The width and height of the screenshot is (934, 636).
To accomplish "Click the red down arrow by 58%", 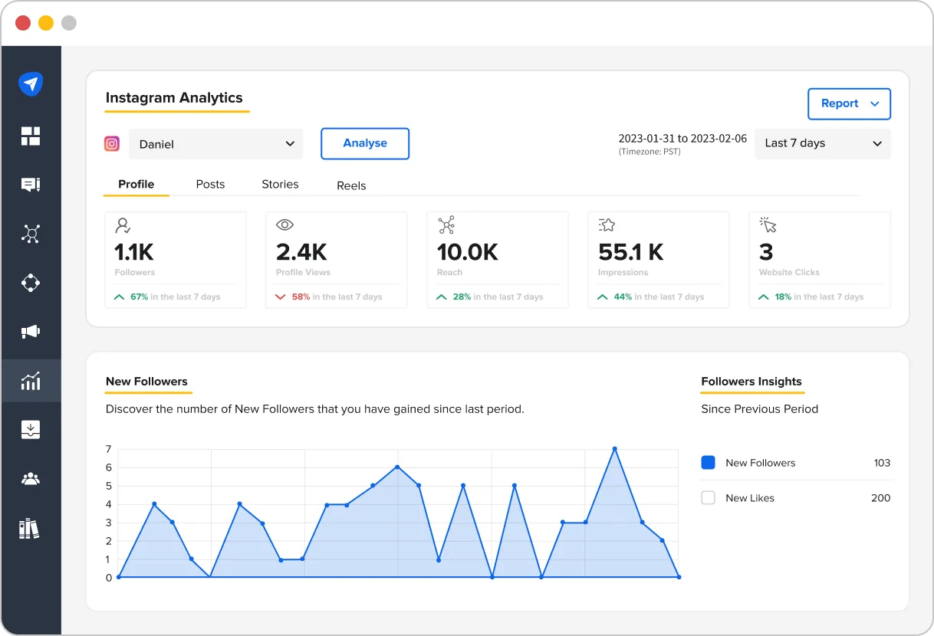I will coord(280,297).
